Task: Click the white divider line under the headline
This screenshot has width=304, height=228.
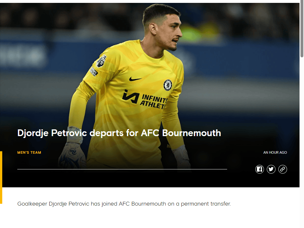Action: click(x=122, y=169)
